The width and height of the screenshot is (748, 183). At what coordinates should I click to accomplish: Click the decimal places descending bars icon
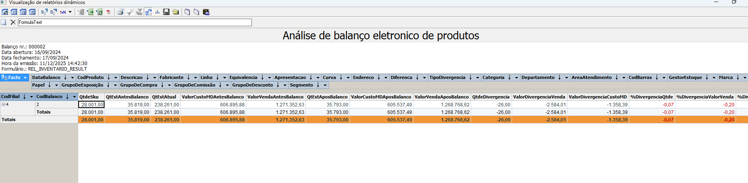coord(54,12)
